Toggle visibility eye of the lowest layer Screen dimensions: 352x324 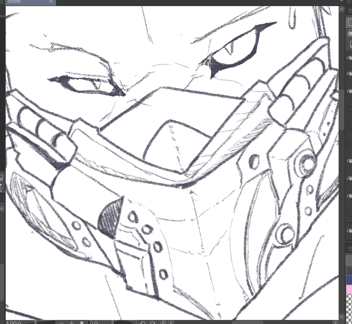point(350,231)
